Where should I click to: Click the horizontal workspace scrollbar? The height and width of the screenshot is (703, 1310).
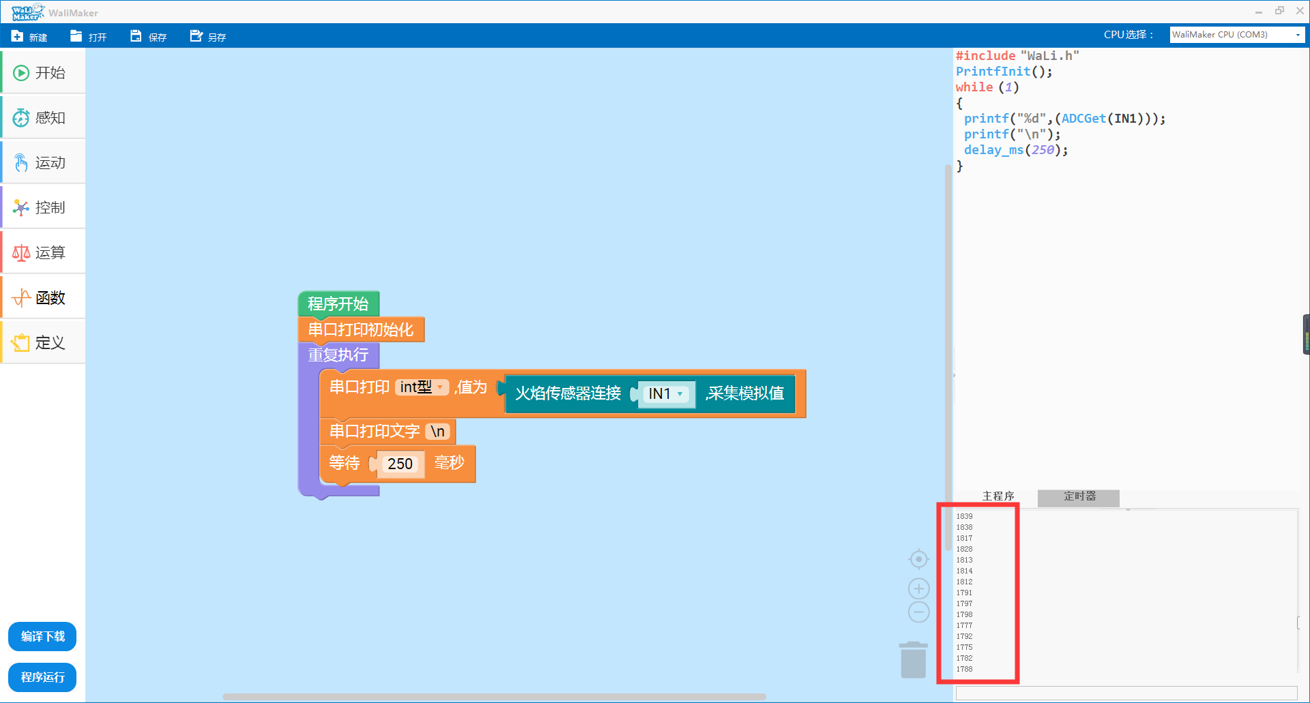tap(494, 697)
